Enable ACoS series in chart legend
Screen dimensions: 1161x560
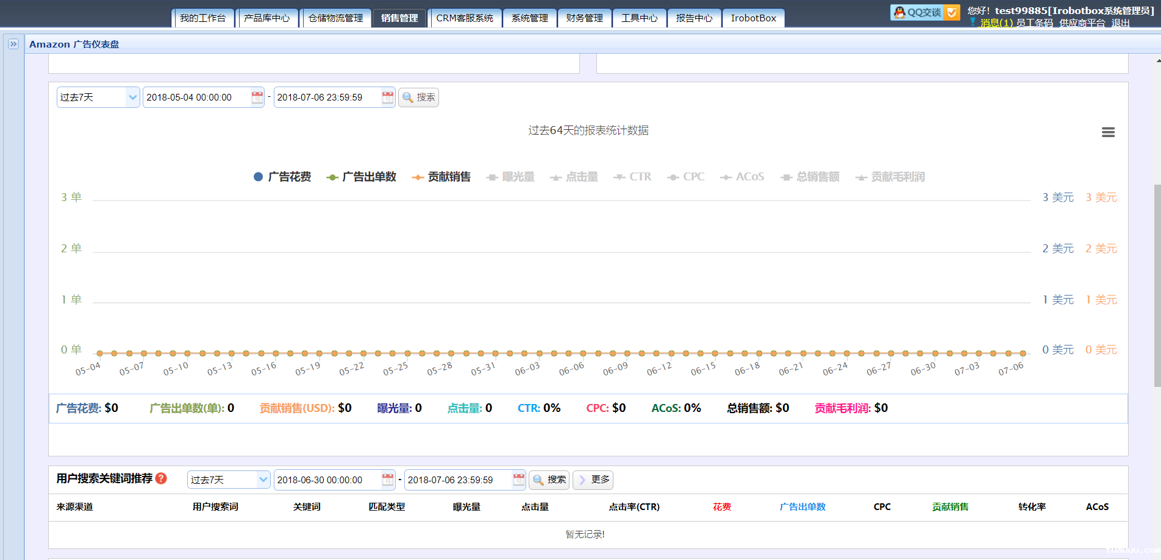pos(742,177)
